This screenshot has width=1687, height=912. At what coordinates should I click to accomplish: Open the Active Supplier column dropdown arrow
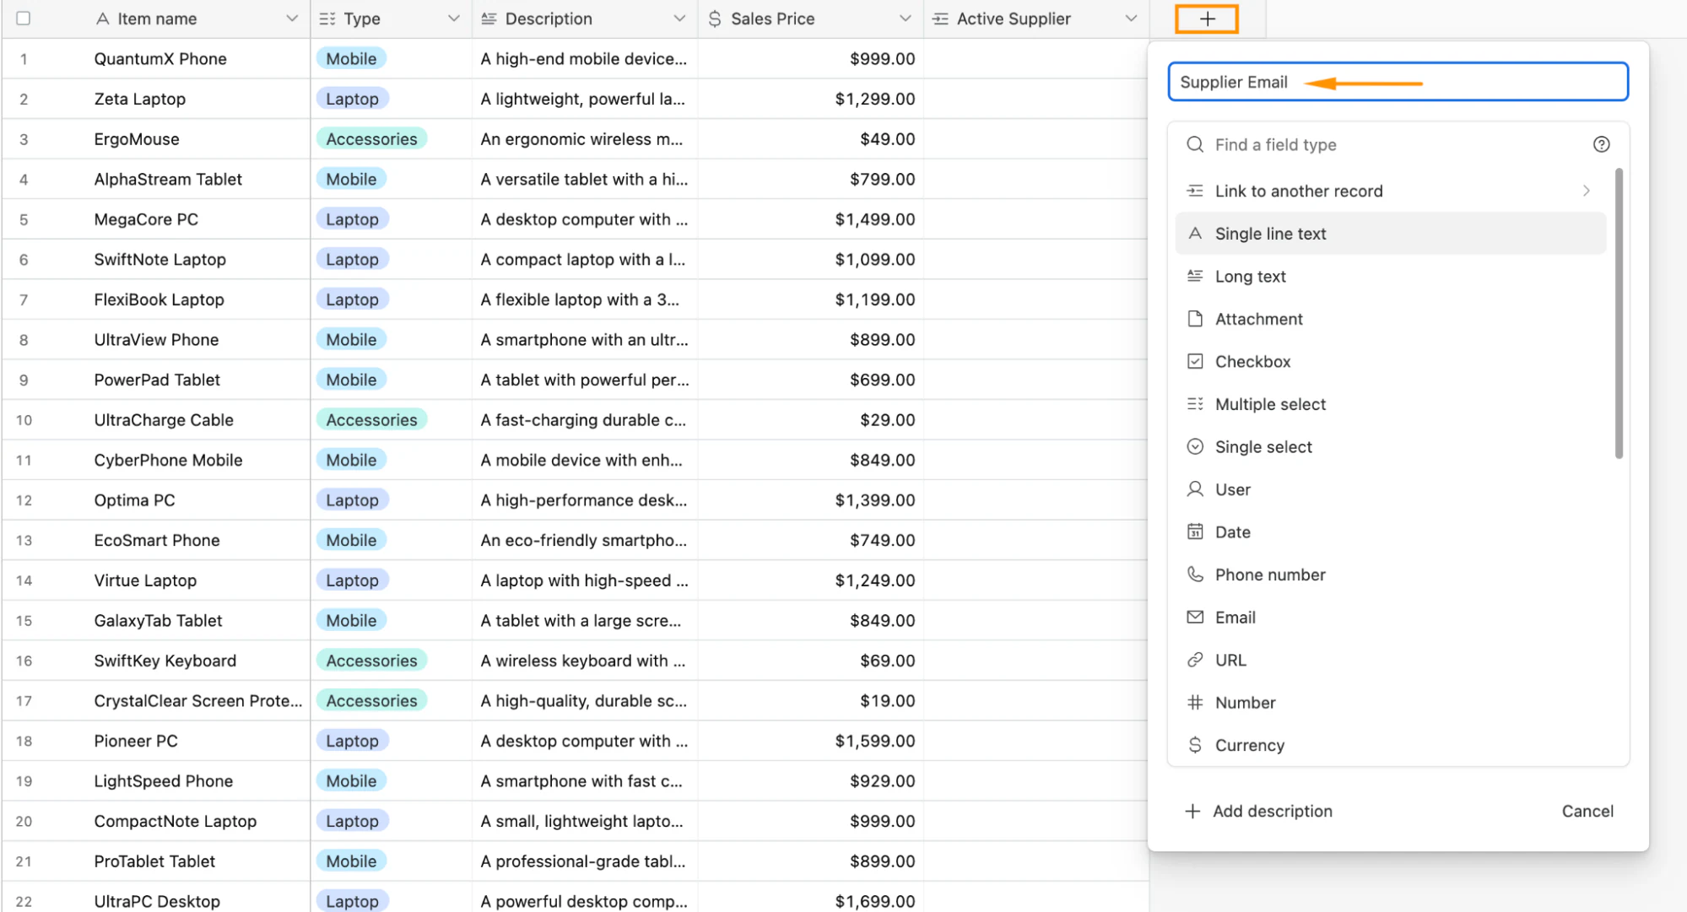point(1131,19)
